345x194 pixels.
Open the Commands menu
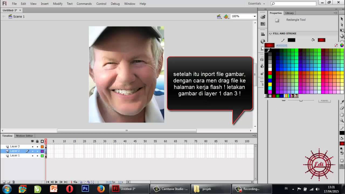click(84, 4)
